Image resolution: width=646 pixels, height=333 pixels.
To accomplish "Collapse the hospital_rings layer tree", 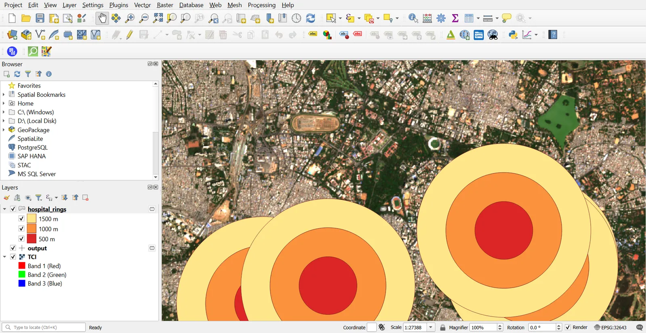I will 4,209.
